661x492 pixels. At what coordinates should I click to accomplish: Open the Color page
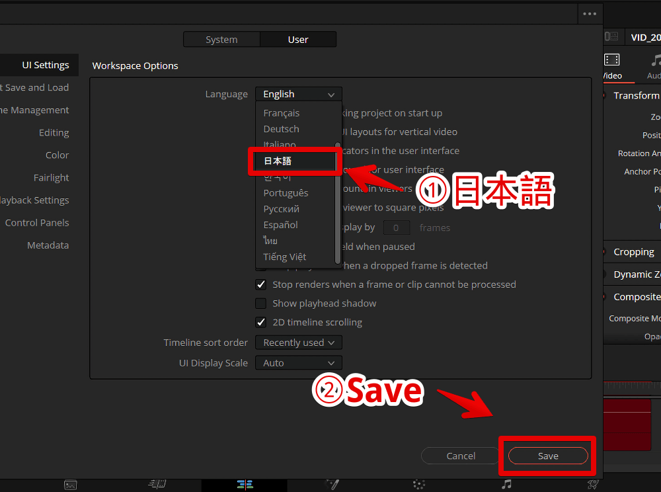point(418,484)
